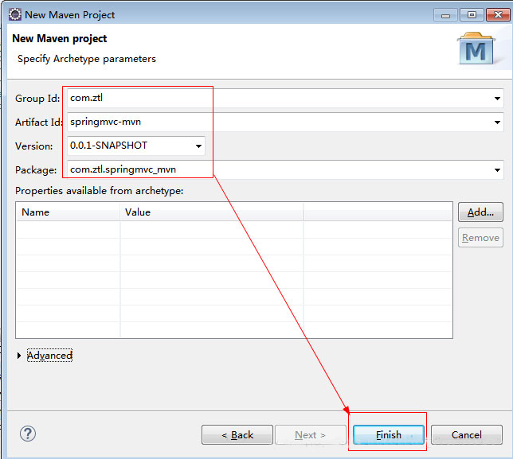The width and height of the screenshot is (513, 459).
Task: Click the 'Package:' label
Action: (x=36, y=170)
